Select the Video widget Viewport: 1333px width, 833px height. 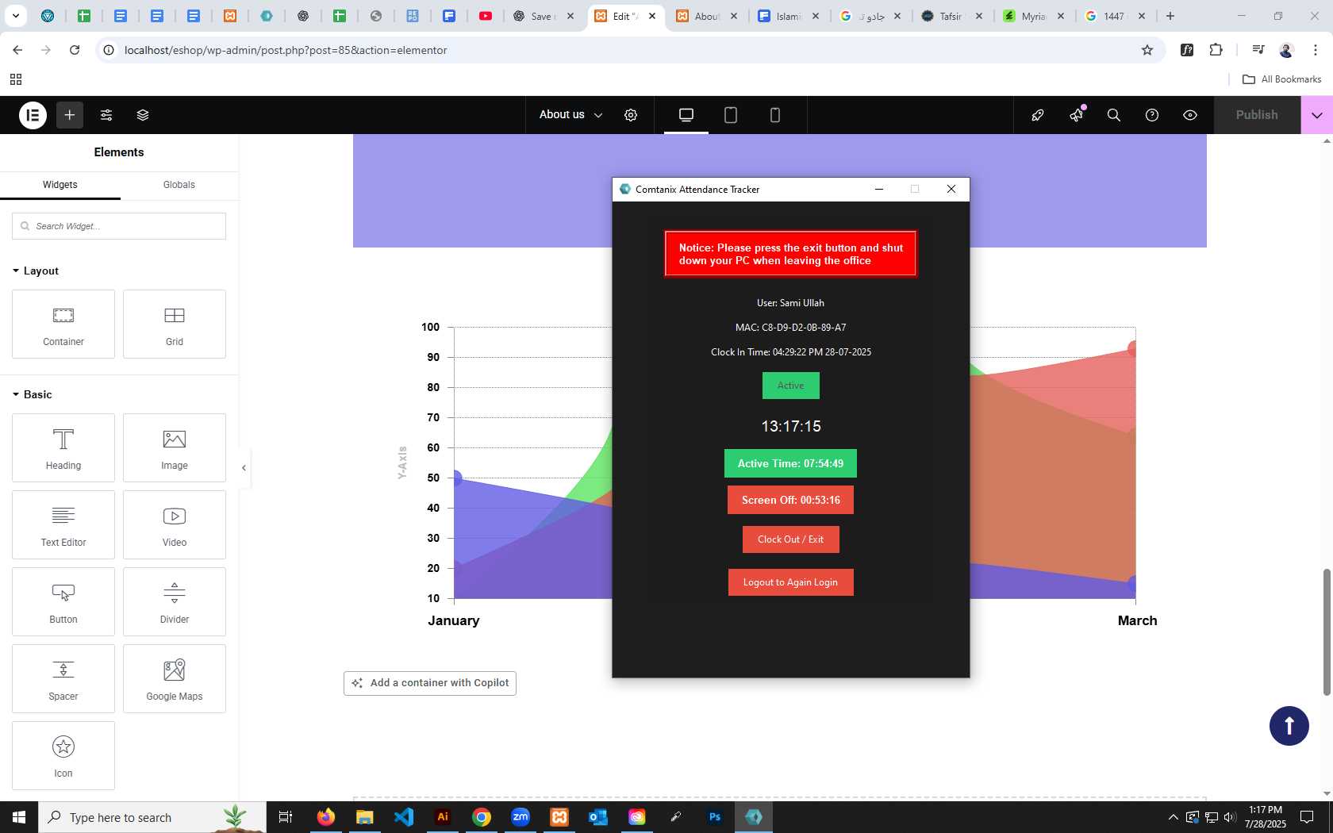[175, 524]
